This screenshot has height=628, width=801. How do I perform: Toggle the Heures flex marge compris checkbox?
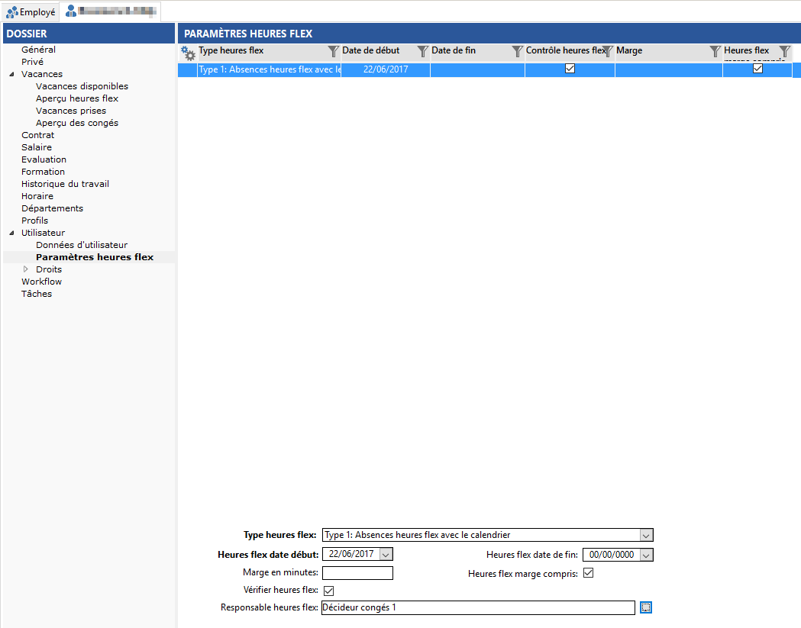(588, 573)
